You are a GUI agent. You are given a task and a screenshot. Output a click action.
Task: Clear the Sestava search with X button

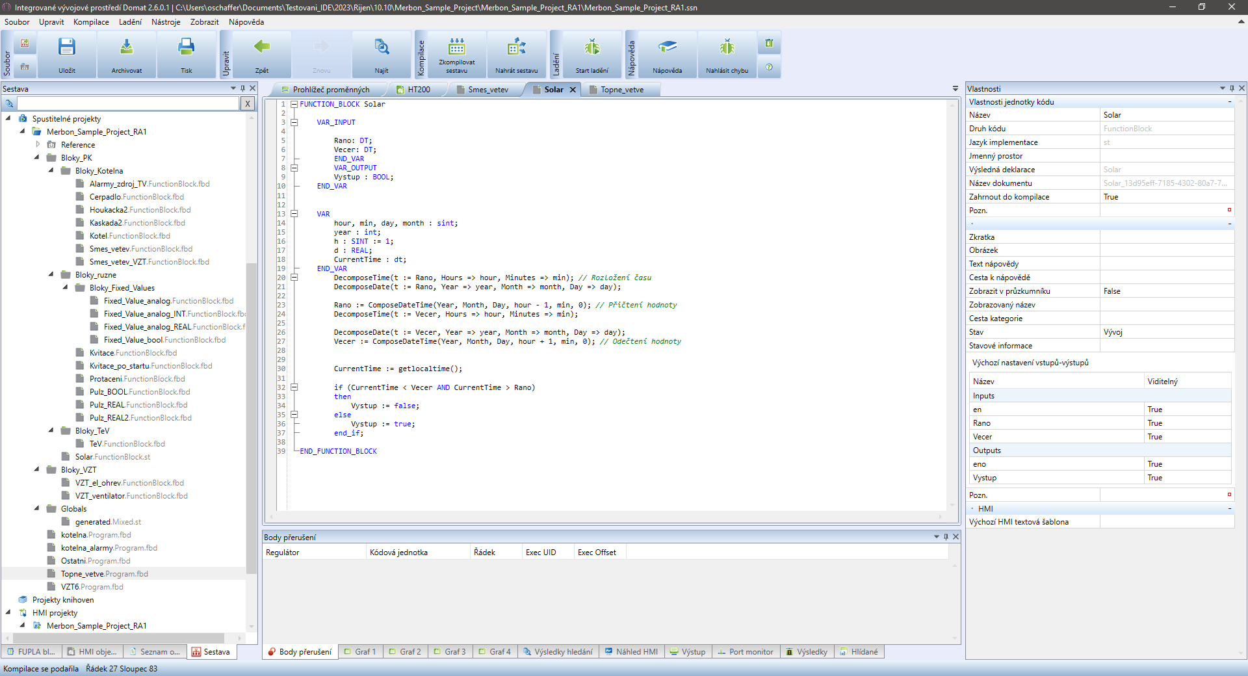point(248,103)
